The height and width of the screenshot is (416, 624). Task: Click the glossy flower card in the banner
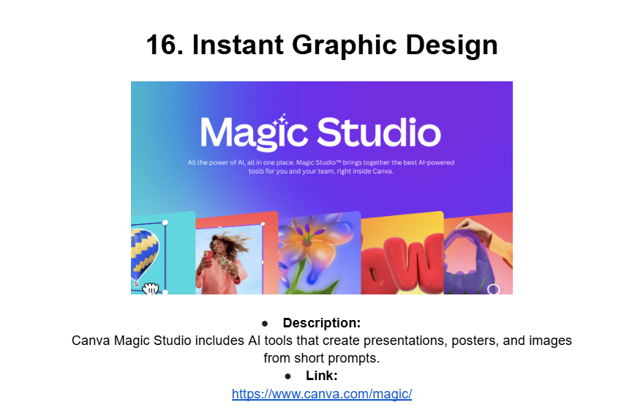[320, 253]
